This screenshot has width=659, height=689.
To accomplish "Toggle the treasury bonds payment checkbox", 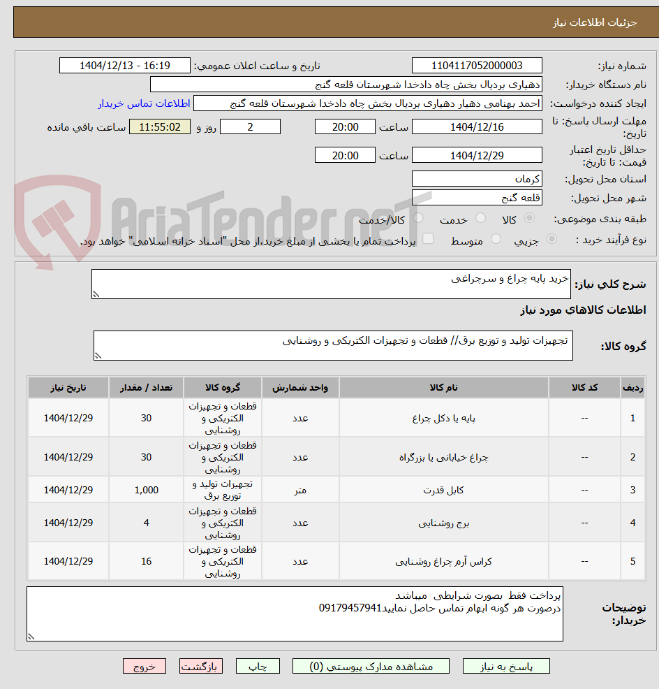I will [428, 240].
